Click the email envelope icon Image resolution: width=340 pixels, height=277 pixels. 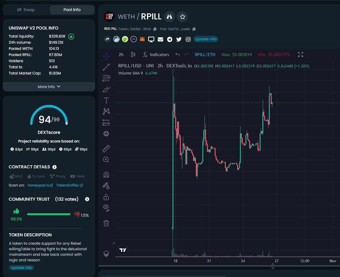coord(160,39)
